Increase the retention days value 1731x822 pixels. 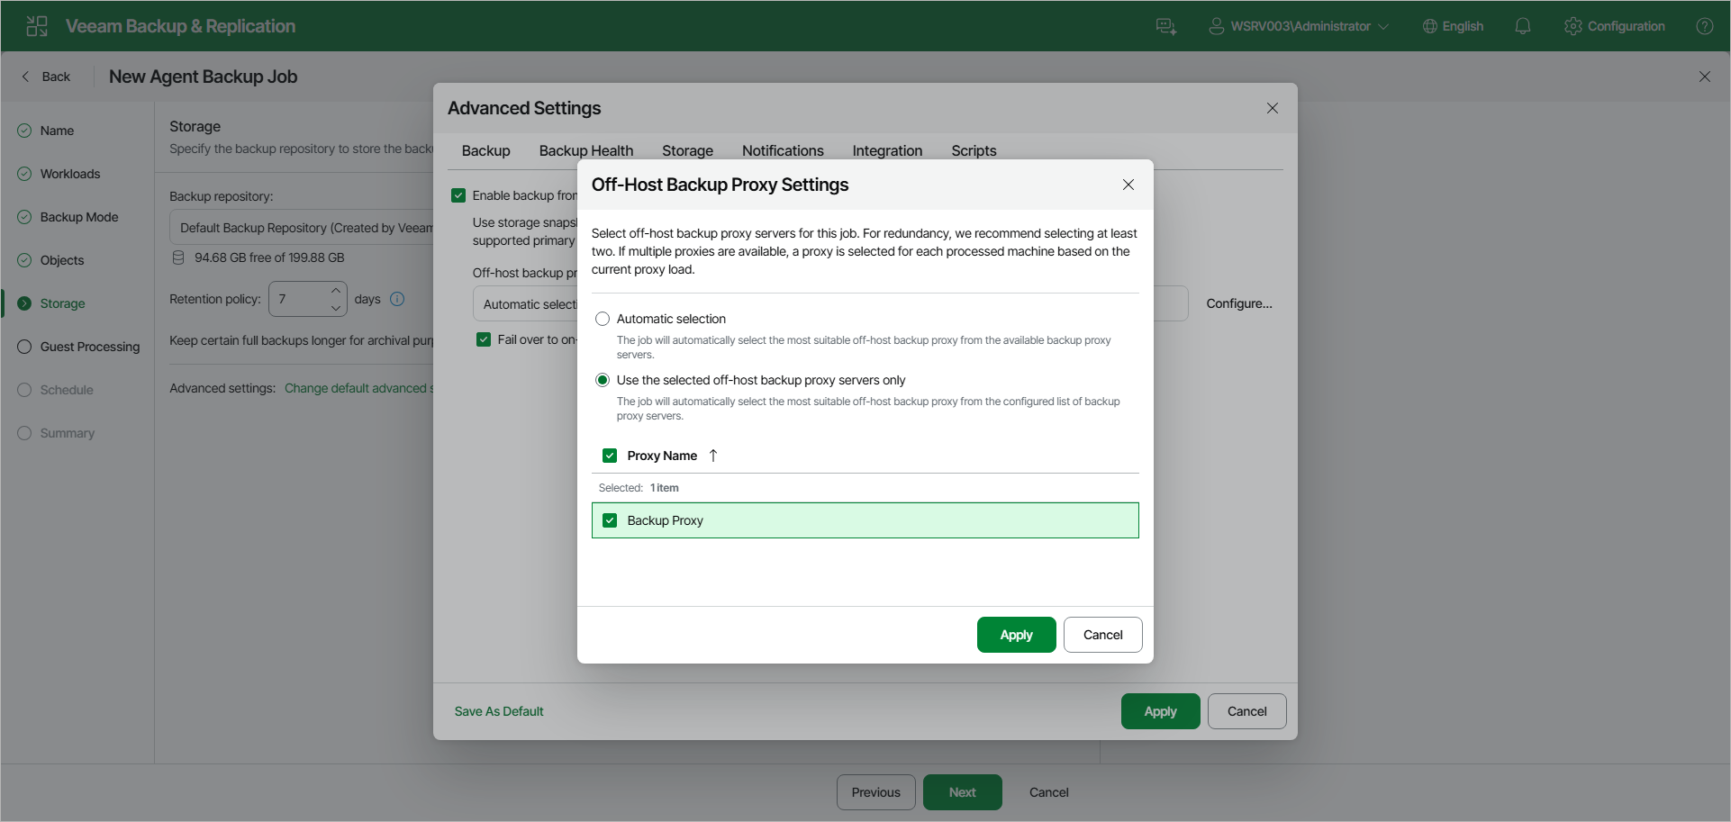[336, 291]
